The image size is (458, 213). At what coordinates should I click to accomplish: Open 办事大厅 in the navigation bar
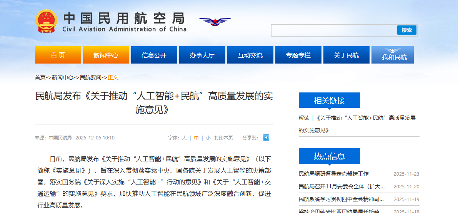click(x=202, y=55)
